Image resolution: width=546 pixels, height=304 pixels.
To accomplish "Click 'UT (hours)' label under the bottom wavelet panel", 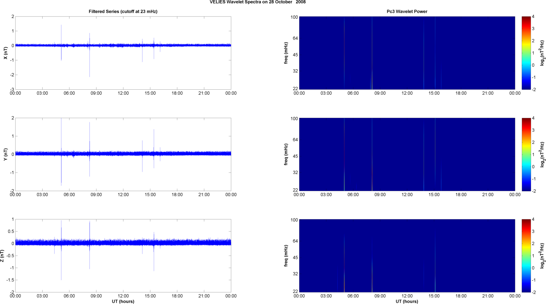I will (407, 301).
